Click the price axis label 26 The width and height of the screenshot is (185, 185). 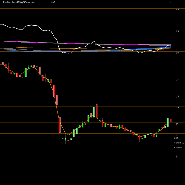(x=177, y=31)
